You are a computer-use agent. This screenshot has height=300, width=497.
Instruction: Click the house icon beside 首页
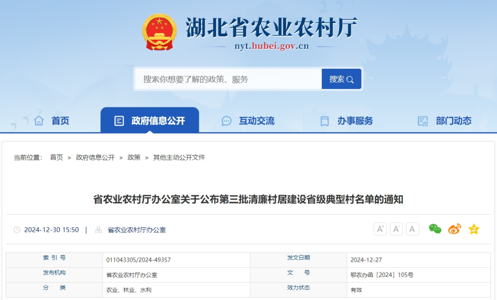tap(39, 121)
